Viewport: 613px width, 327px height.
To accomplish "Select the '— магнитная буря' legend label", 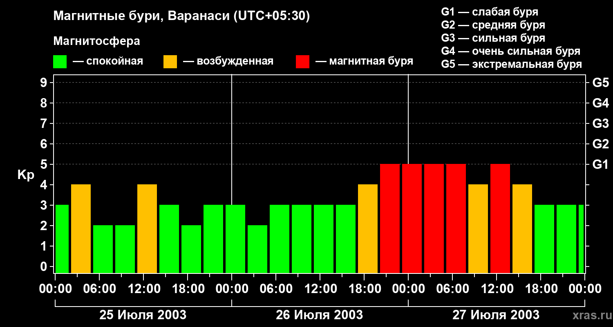I will pos(364,61).
